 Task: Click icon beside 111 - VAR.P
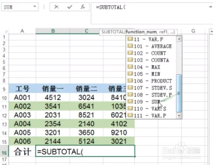point(130,115)
